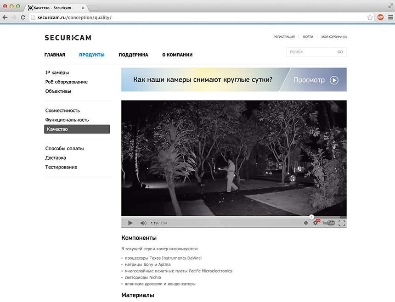
Task: Open the РЕГИСТРАЦИЯ link
Action: click(284, 37)
